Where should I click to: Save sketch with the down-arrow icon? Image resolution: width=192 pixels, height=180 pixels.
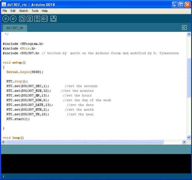coord(37,19)
